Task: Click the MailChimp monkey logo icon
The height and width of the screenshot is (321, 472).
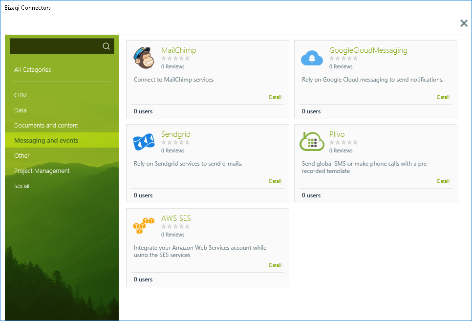Action: pyautogui.click(x=144, y=58)
